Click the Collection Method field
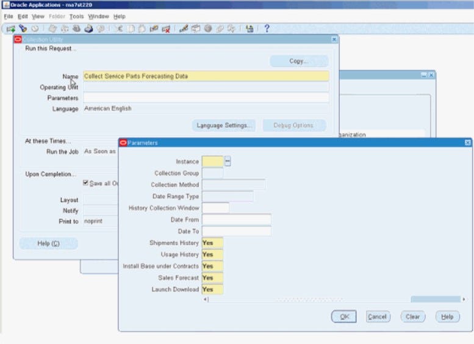 tap(234, 184)
